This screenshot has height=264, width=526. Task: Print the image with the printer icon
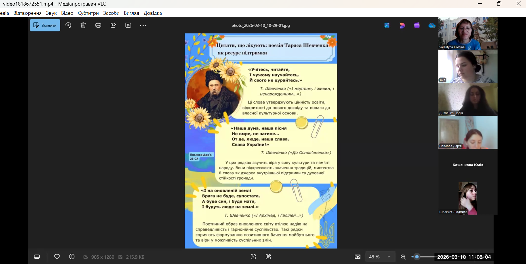98,25
